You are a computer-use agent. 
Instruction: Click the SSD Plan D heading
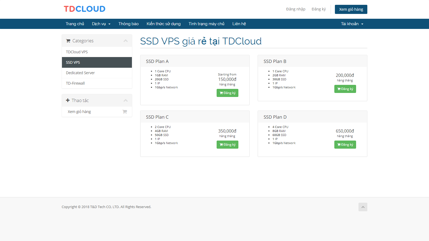(275, 117)
